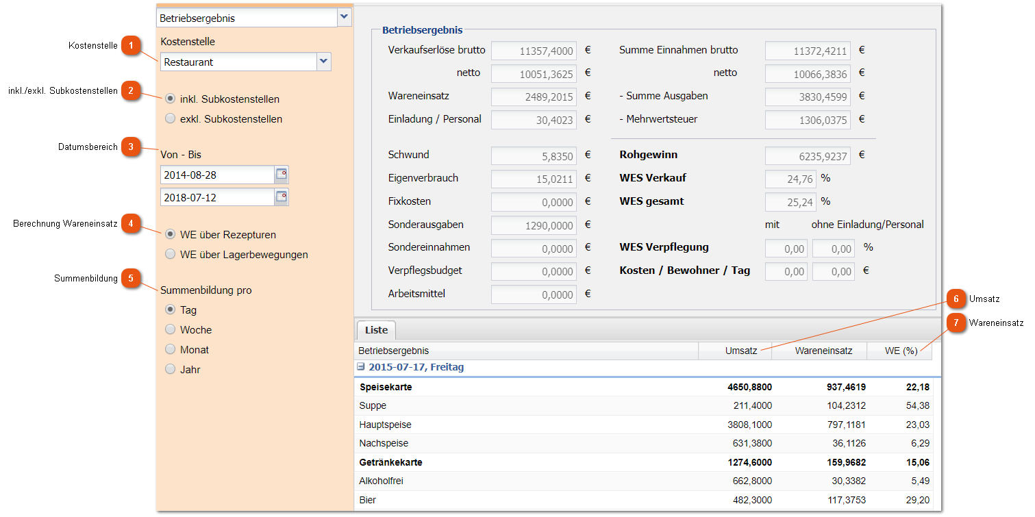Click the Hauptspeise Umsatz cell 3808,1000

[749, 425]
